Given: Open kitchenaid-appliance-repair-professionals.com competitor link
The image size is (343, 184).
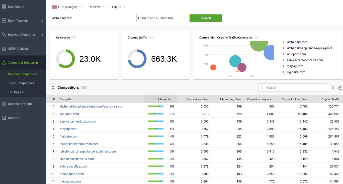Looking at the screenshot, I should tap(92, 106).
